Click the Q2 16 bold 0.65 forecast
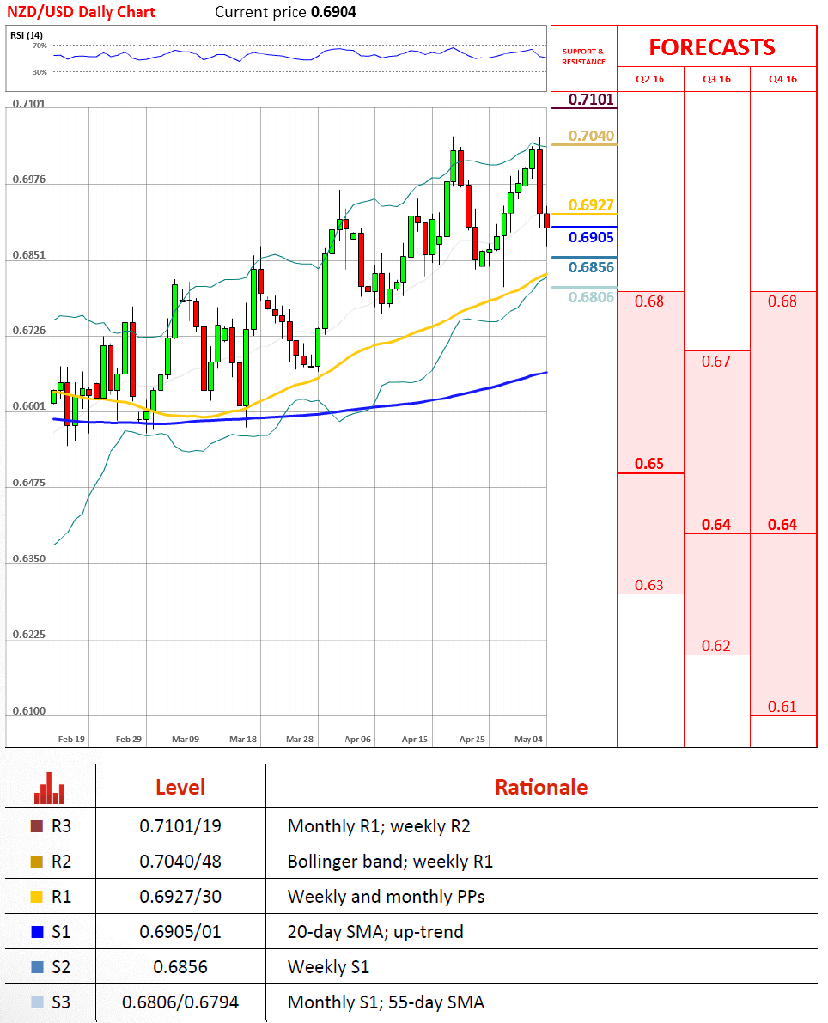 (649, 464)
